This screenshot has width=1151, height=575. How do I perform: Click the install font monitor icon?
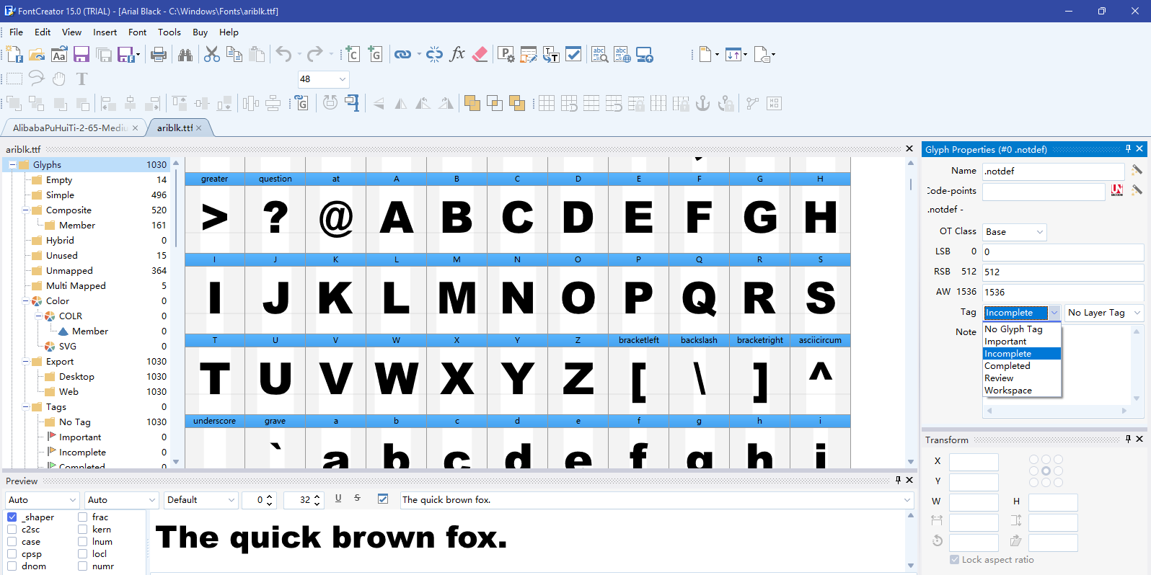(645, 54)
